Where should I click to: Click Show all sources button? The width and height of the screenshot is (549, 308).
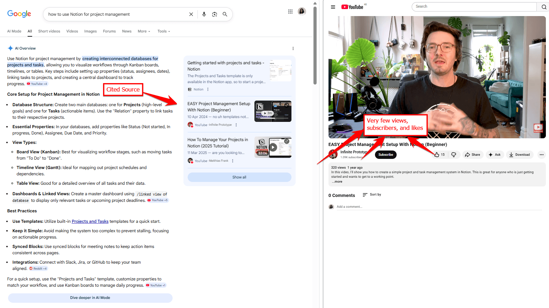(x=239, y=177)
